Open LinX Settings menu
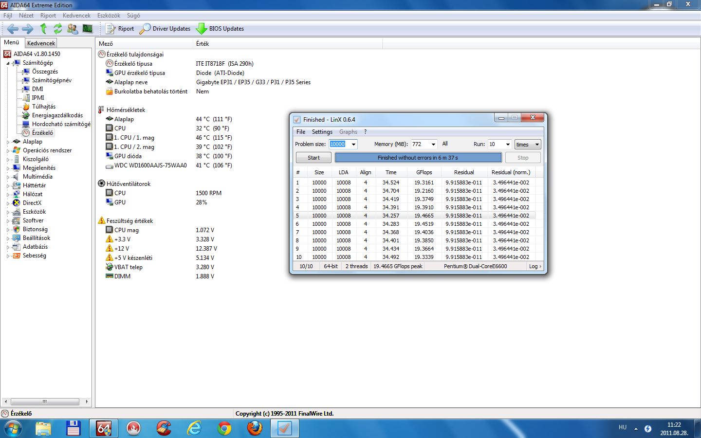Viewport: 701px width, 438px height. coord(322,132)
